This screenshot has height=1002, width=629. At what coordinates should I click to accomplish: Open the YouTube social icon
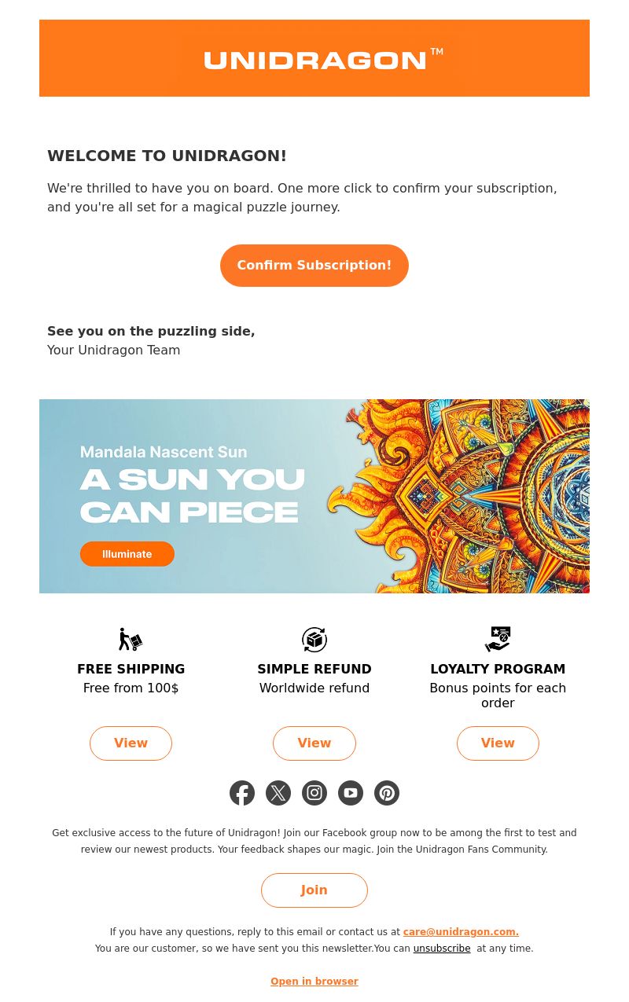[351, 793]
